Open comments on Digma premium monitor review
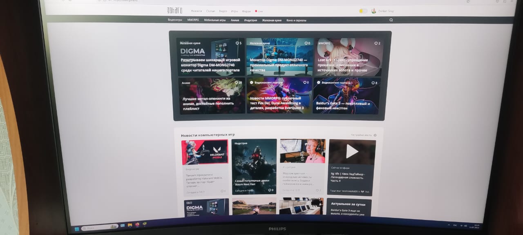The height and width of the screenshot is (235, 523). pyautogui.click(x=307, y=43)
